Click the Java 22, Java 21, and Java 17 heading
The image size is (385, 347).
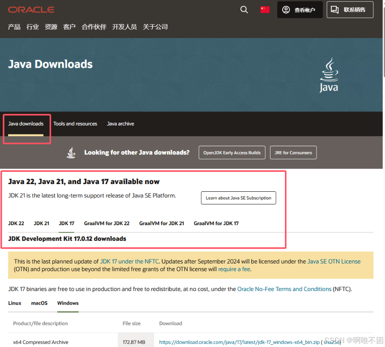(x=84, y=181)
